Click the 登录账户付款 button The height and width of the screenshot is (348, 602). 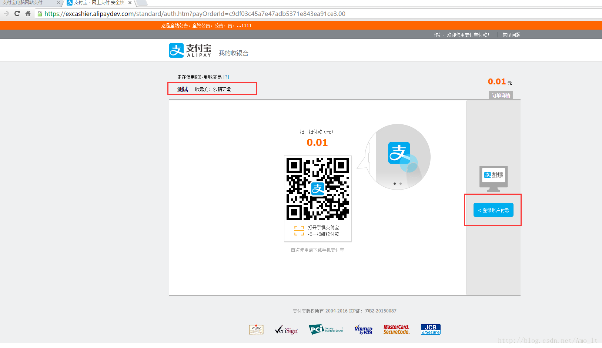coord(494,210)
